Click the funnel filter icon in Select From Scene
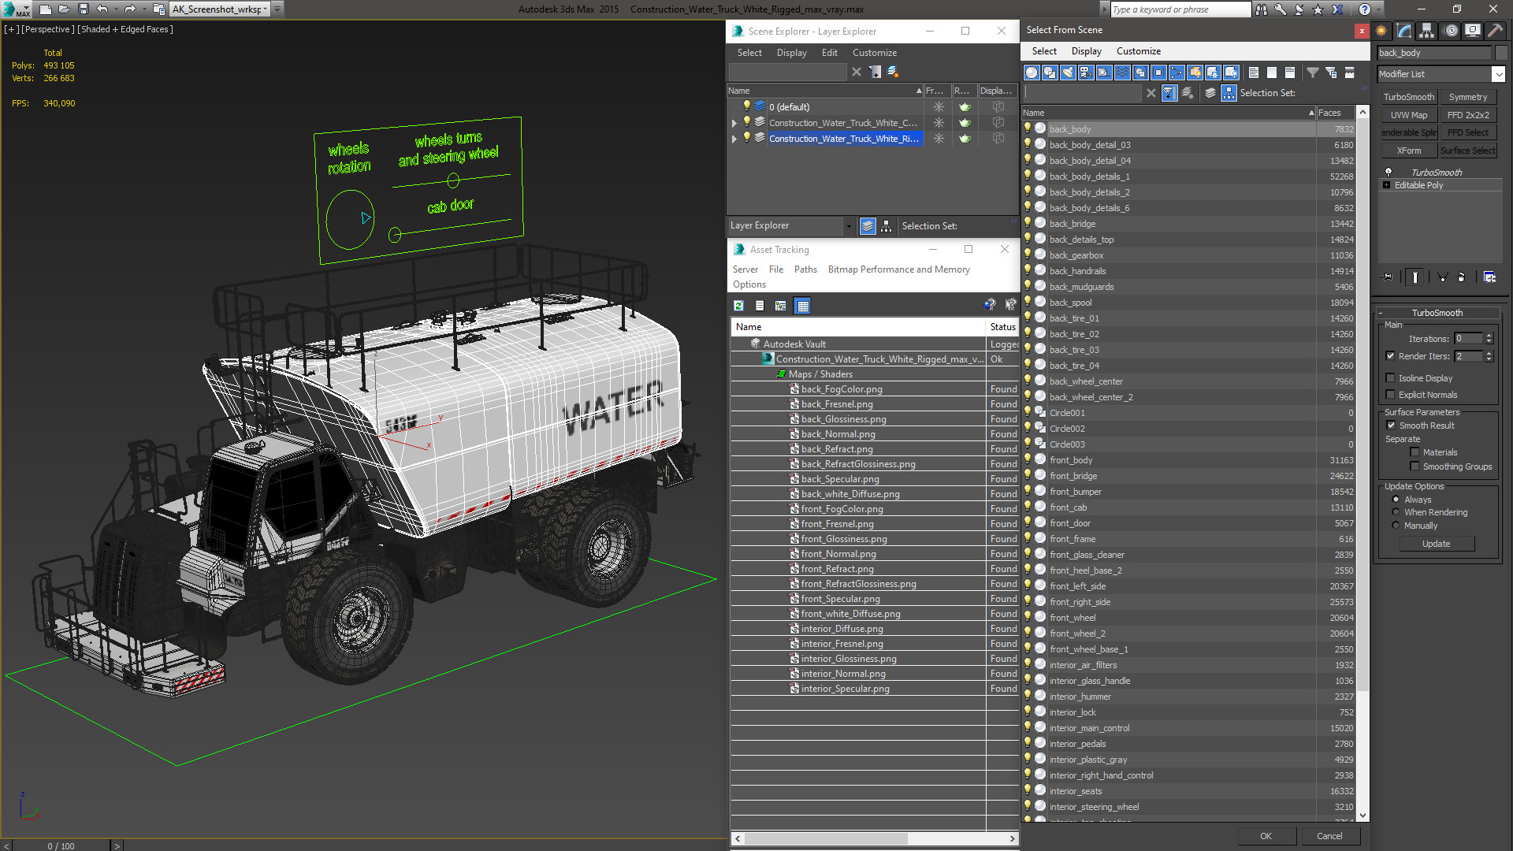The height and width of the screenshot is (851, 1513). (1313, 72)
